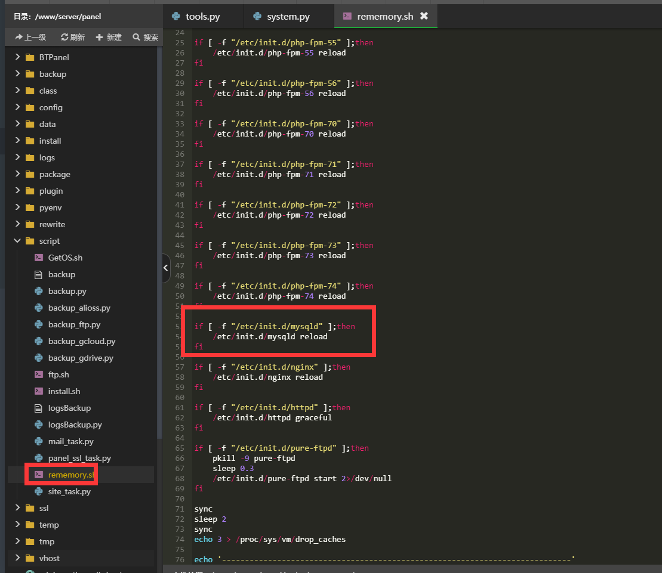Click the backup_gdrive.py Python icon

[38, 358]
